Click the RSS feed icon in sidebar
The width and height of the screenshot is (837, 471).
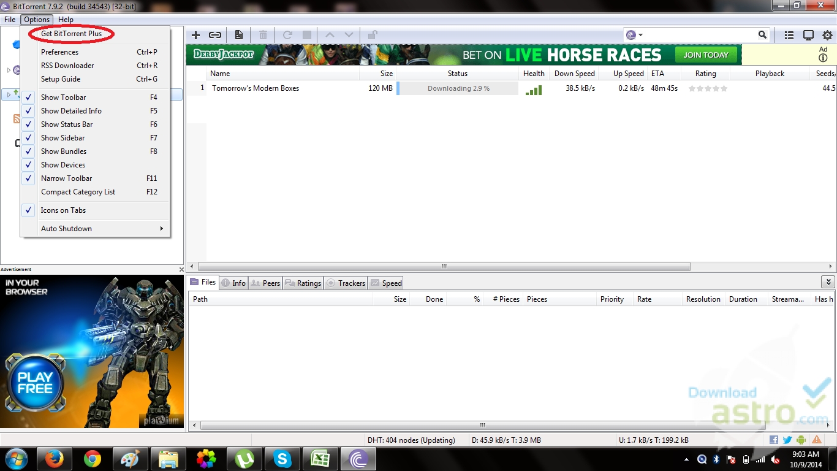pyautogui.click(x=17, y=118)
